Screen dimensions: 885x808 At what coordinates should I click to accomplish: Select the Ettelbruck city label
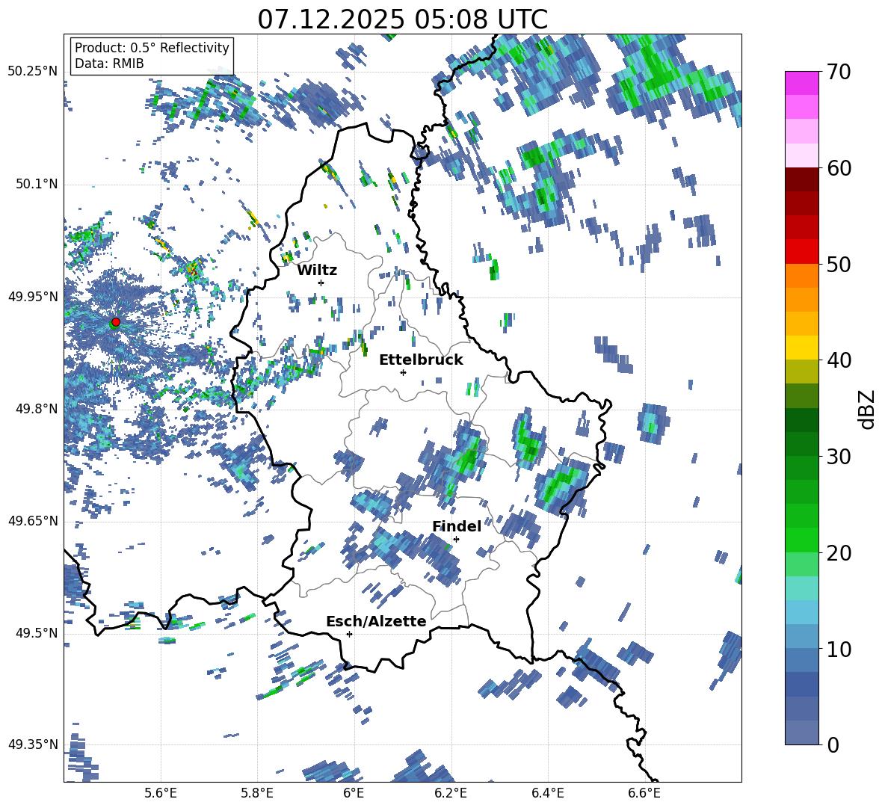tap(421, 360)
